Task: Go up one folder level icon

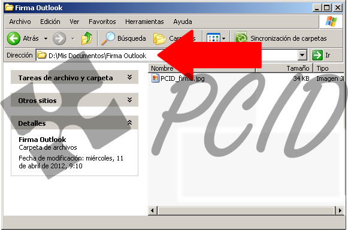Action: pos(87,38)
